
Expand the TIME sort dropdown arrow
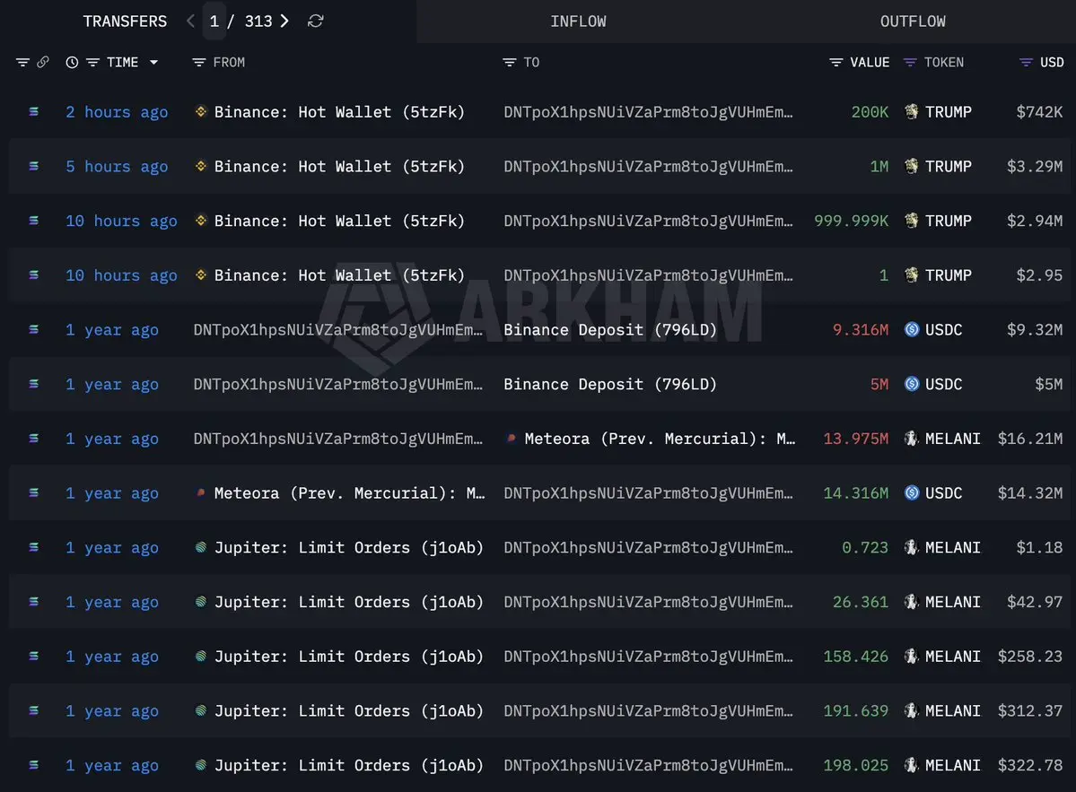153,63
